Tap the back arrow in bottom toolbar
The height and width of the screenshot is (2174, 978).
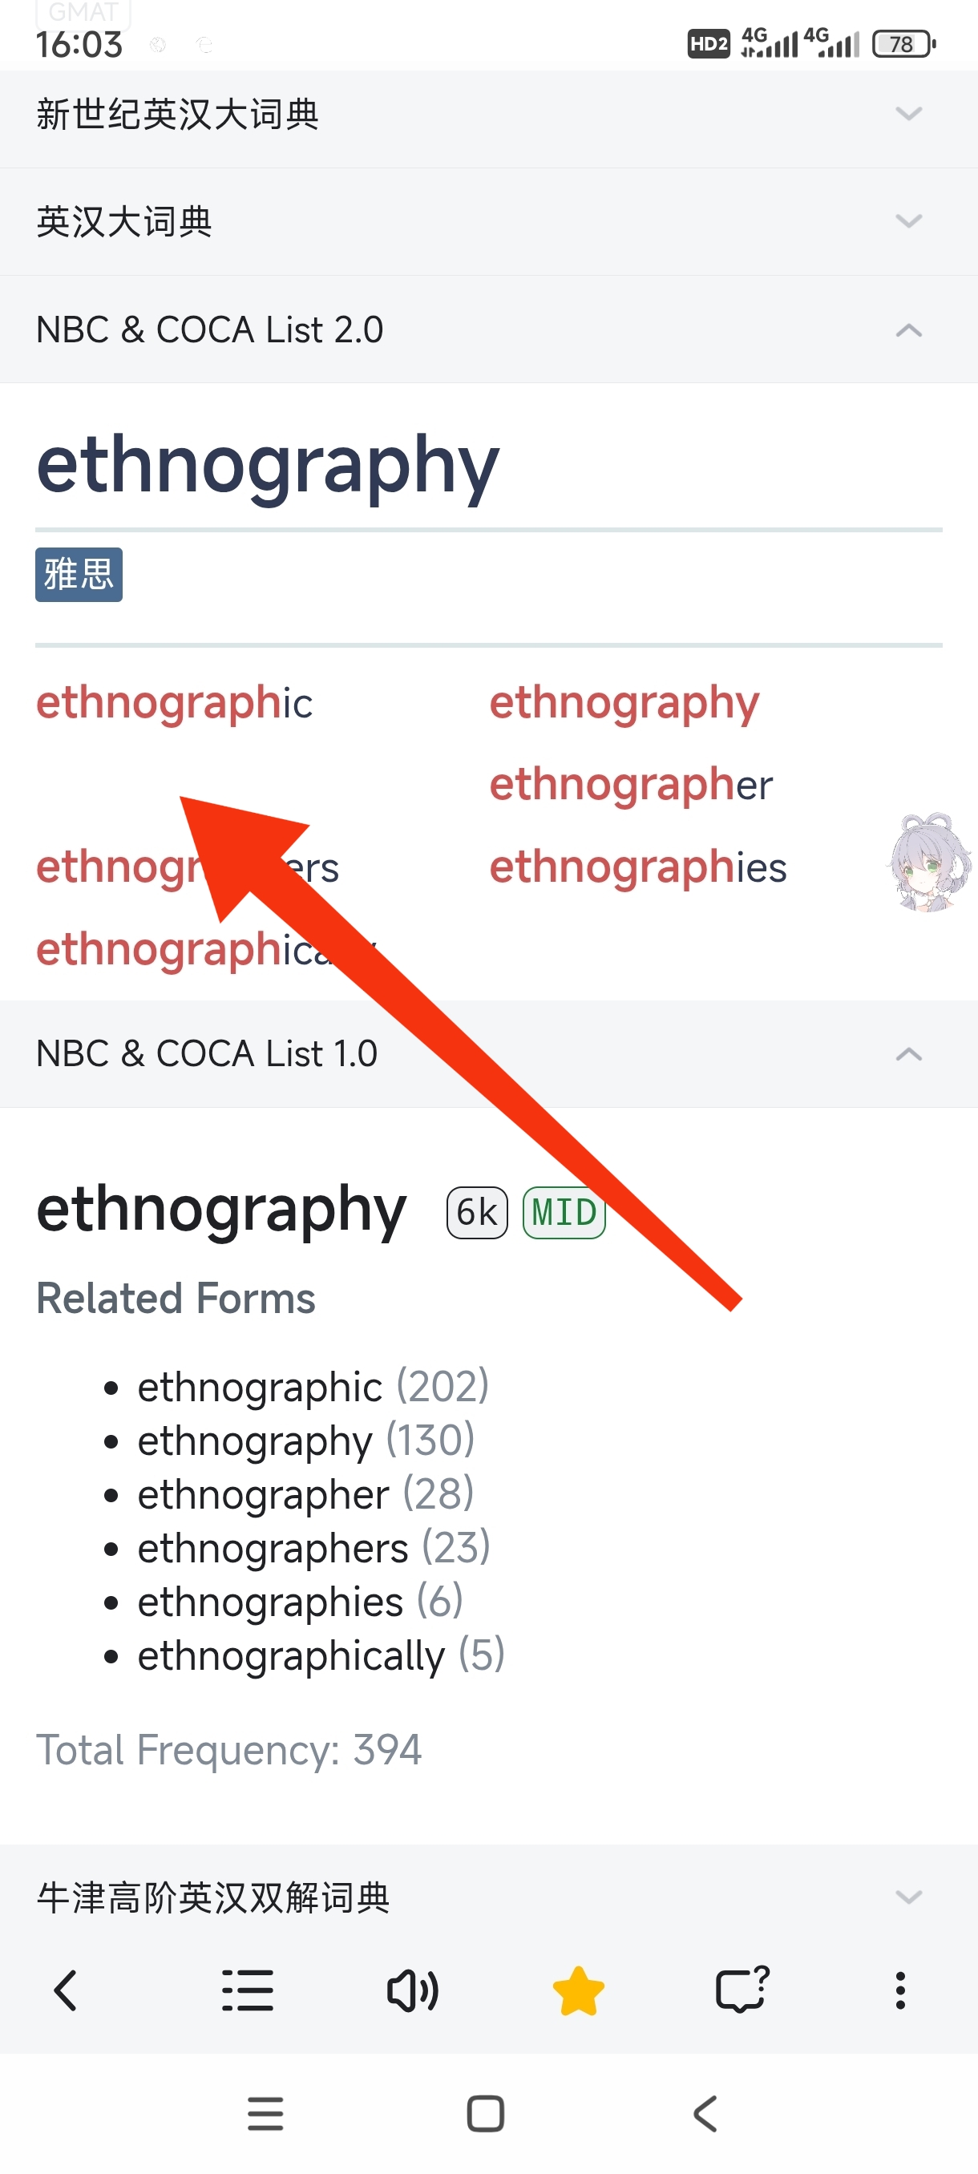66,1991
